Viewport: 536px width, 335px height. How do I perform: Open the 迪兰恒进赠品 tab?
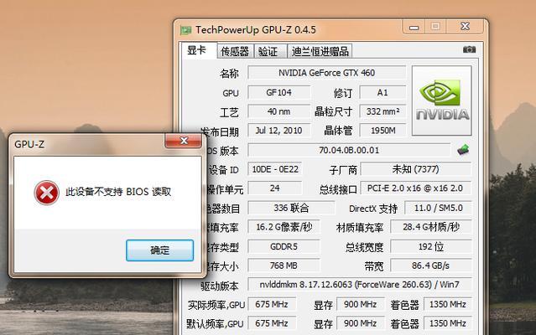click(320, 52)
